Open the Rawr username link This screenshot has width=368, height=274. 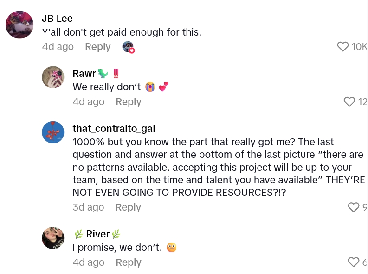tap(84, 74)
